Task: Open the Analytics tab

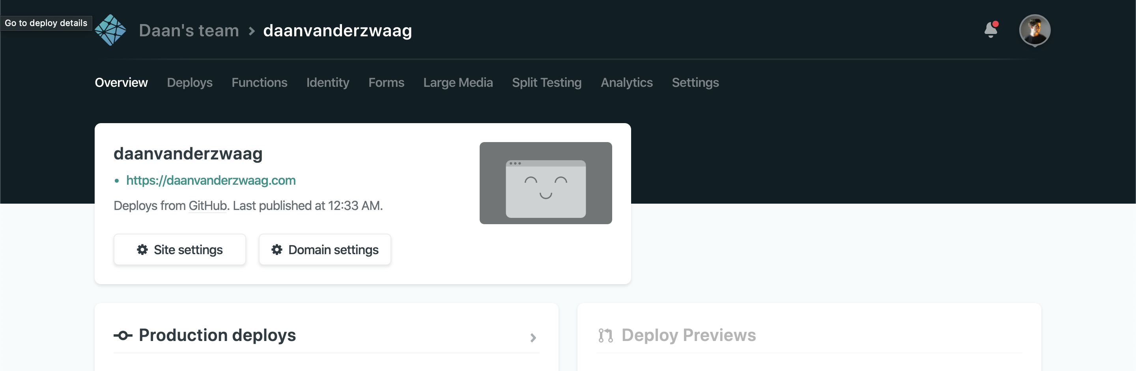Action: 627,82
